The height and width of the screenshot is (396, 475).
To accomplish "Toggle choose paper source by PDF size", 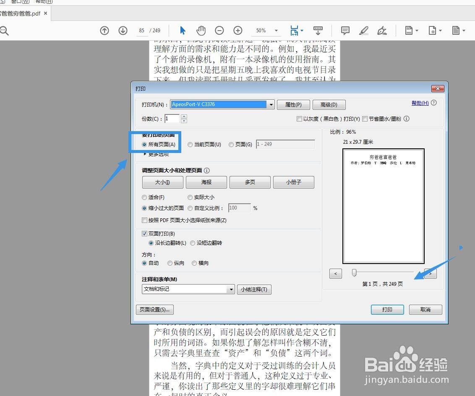I will [x=144, y=220].
